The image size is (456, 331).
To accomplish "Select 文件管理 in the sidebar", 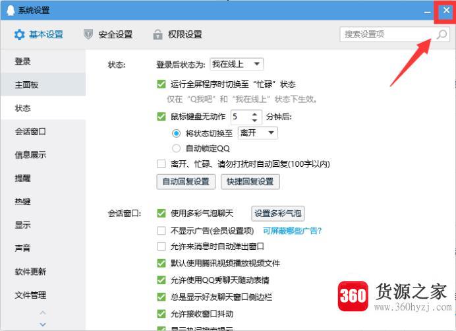I will tap(43, 295).
